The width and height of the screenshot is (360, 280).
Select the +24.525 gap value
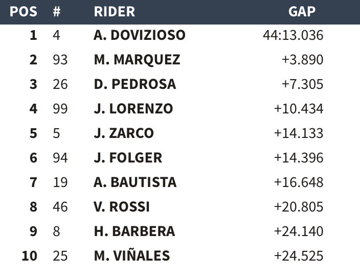[299, 255]
